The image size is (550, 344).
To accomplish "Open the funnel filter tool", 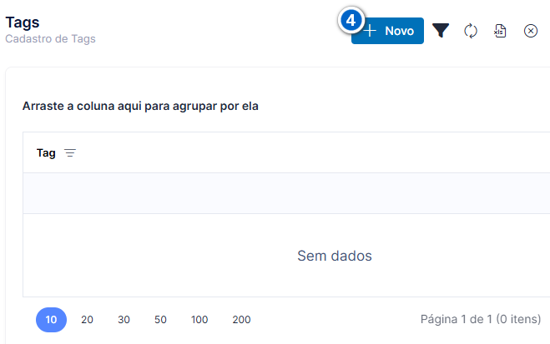I will [441, 31].
